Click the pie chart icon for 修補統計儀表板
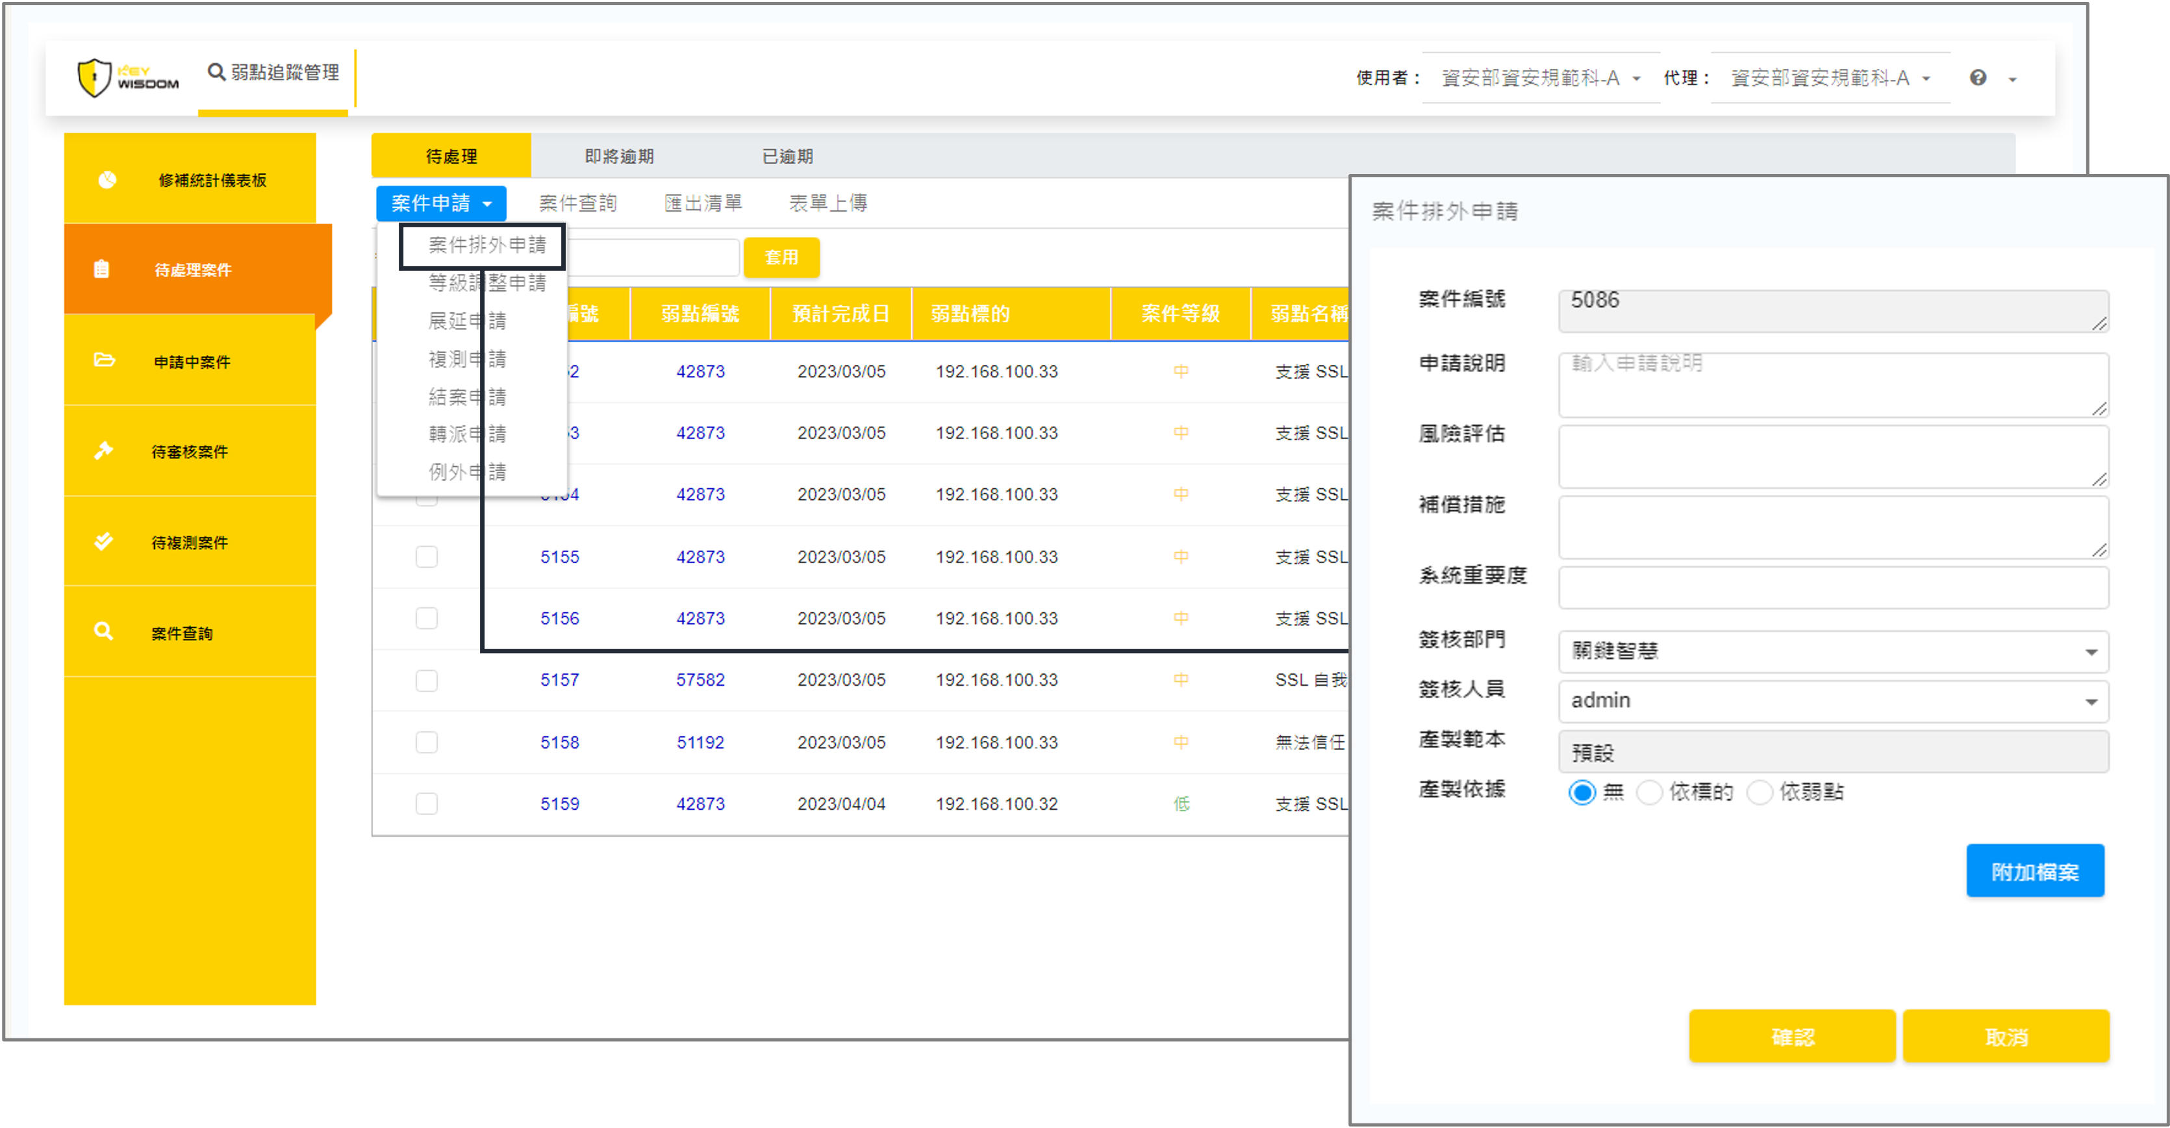The width and height of the screenshot is (2170, 1128). click(107, 181)
